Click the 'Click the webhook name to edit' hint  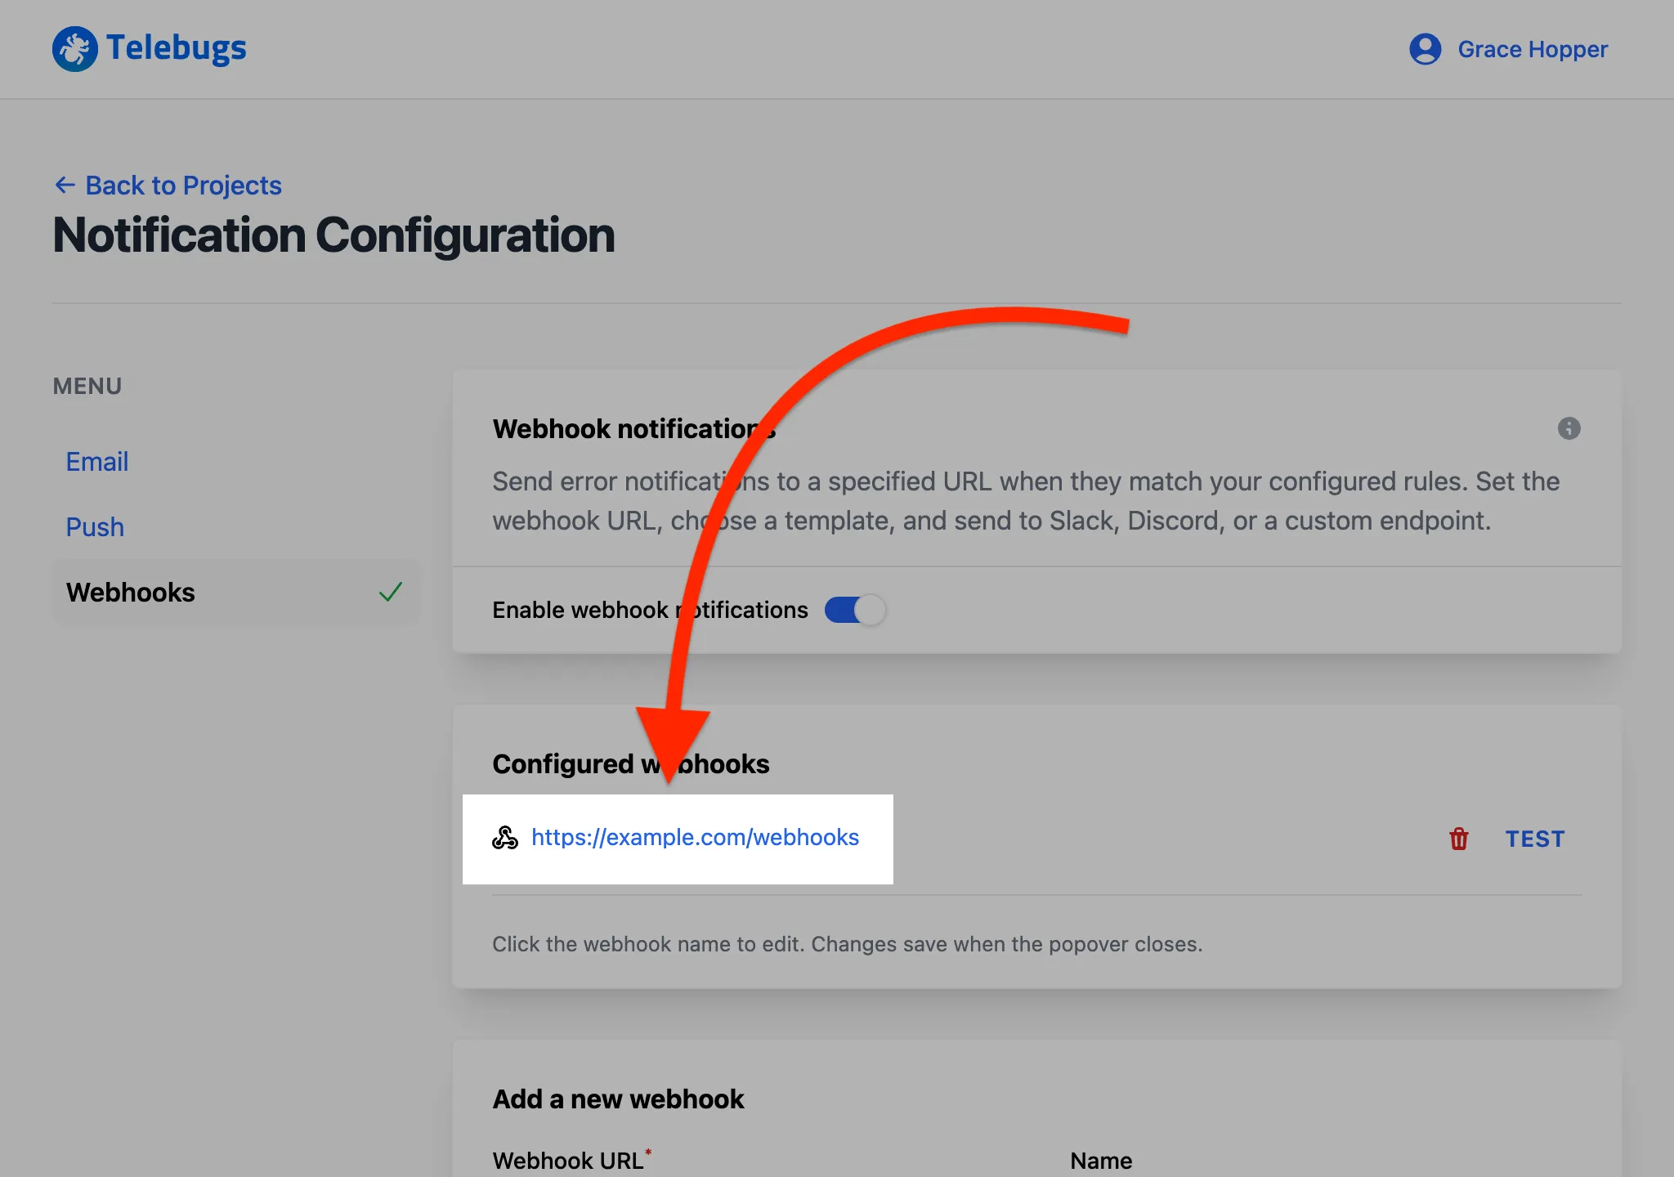[x=848, y=944]
